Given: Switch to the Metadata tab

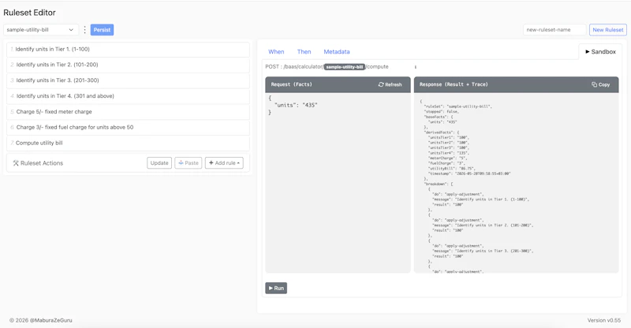Looking at the screenshot, I should (x=337, y=52).
